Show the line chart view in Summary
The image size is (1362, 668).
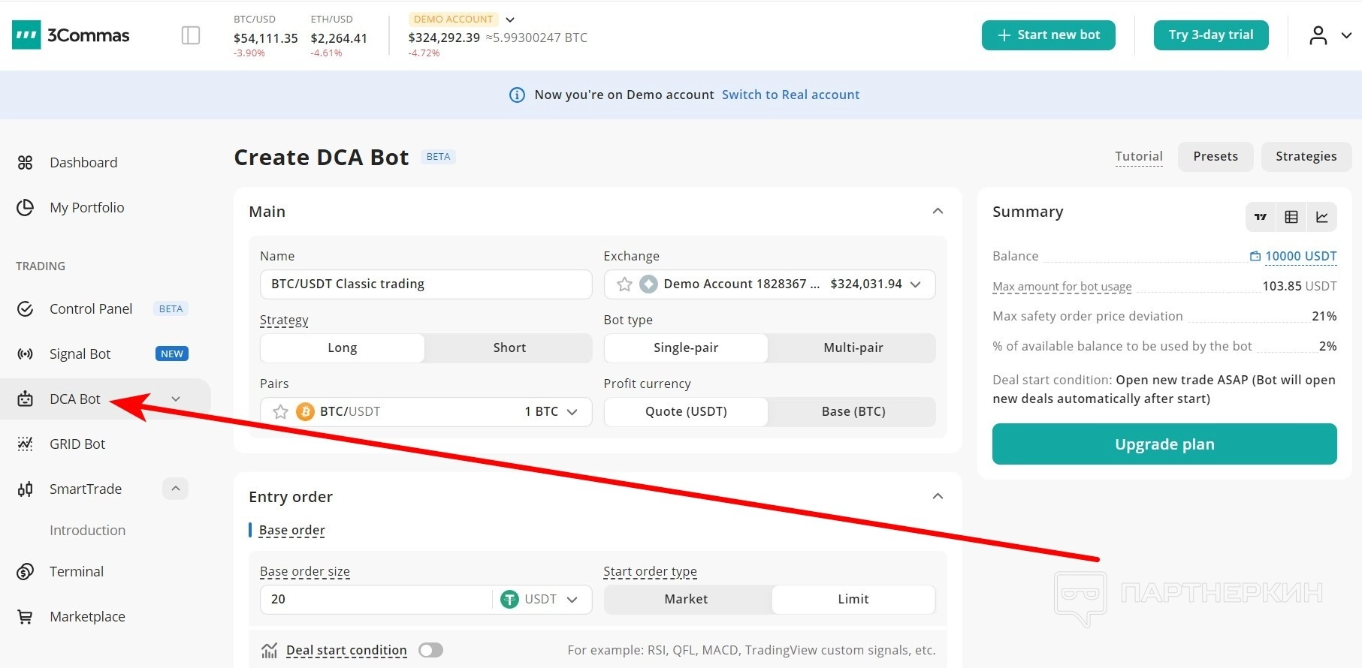[x=1321, y=217]
